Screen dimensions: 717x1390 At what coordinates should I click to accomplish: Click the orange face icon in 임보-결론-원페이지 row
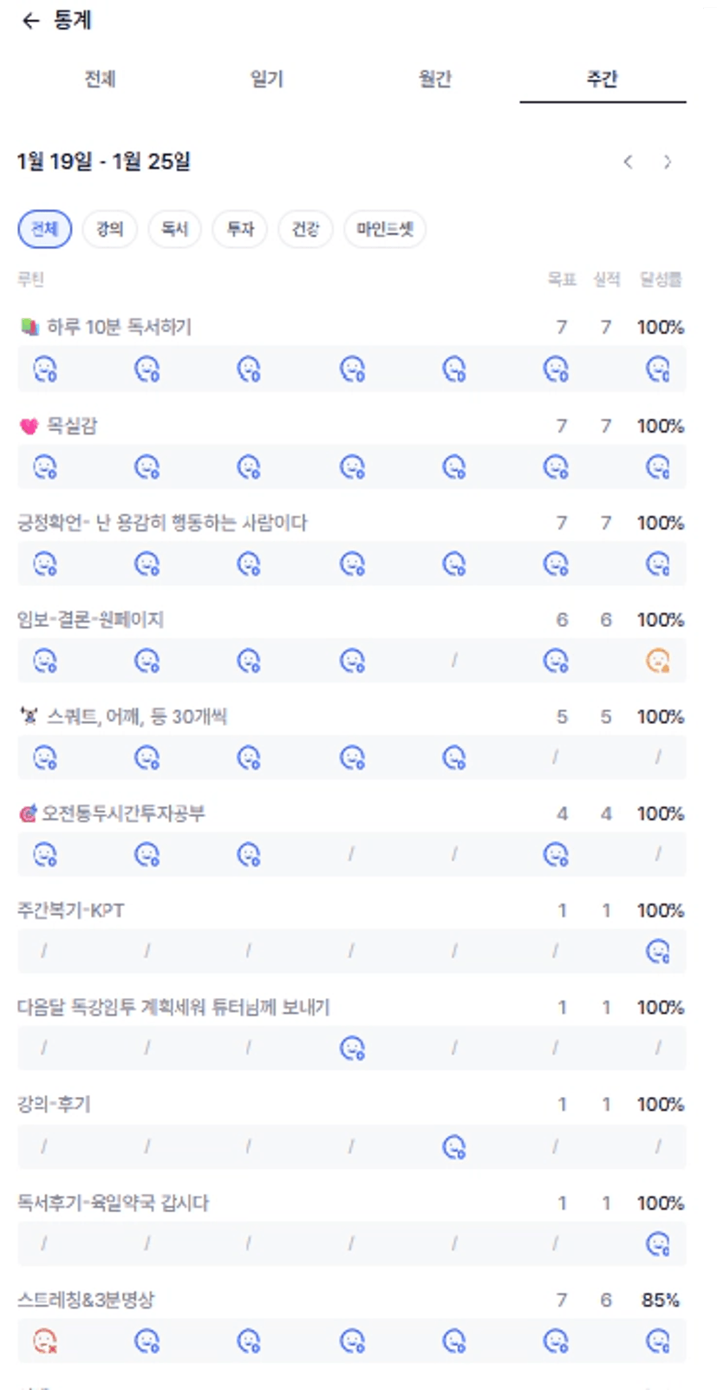click(x=658, y=662)
